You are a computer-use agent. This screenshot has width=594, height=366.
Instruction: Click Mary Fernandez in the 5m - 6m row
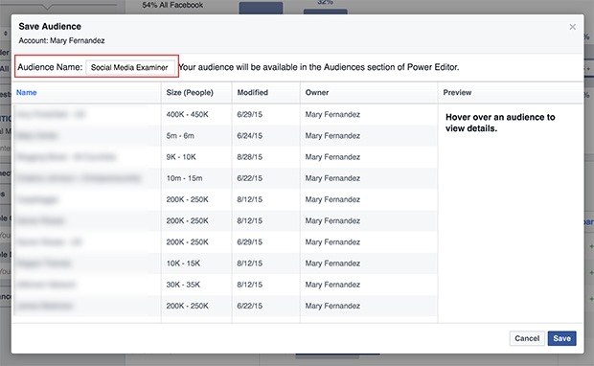pyautogui.click(x=332, y=136)
